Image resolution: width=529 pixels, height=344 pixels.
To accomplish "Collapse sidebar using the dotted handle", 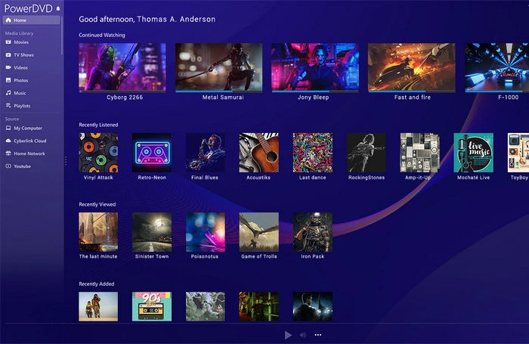I will point(66,161).
